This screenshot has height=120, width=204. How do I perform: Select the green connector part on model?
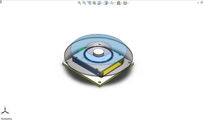click(81, 50)
